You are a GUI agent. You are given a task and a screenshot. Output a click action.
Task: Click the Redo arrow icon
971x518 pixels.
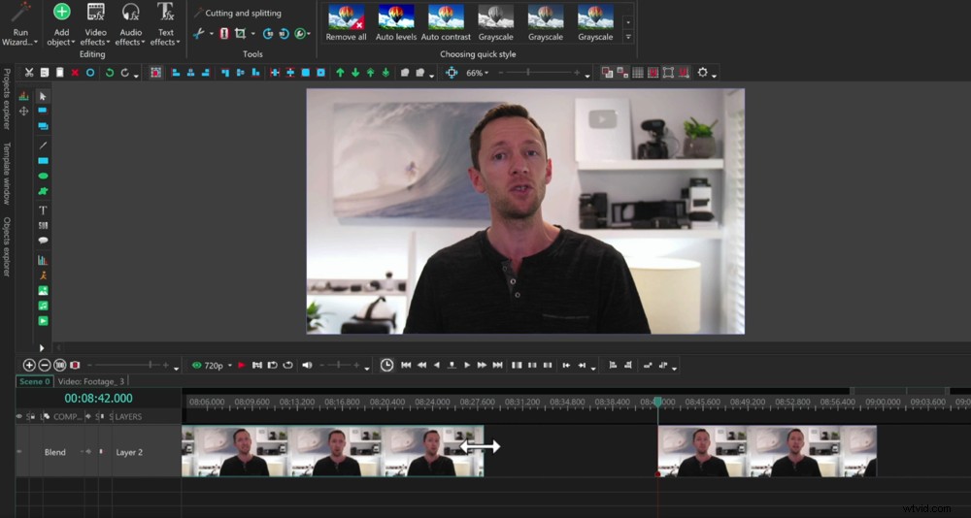tap(125, 73)
